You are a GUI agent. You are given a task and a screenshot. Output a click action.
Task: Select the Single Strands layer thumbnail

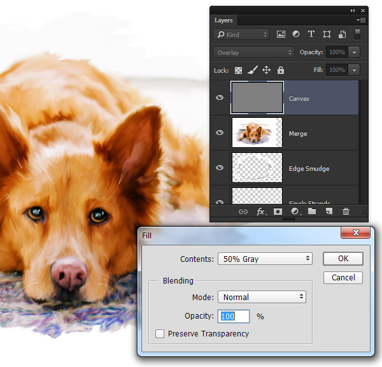click(257, 196)
